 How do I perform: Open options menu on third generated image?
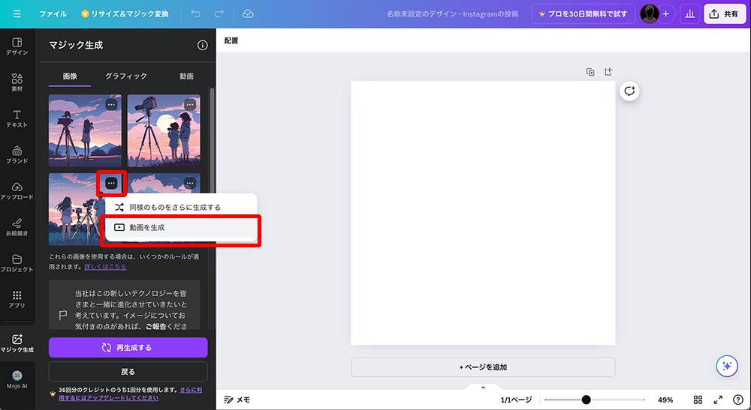click(x=111, y=183)
